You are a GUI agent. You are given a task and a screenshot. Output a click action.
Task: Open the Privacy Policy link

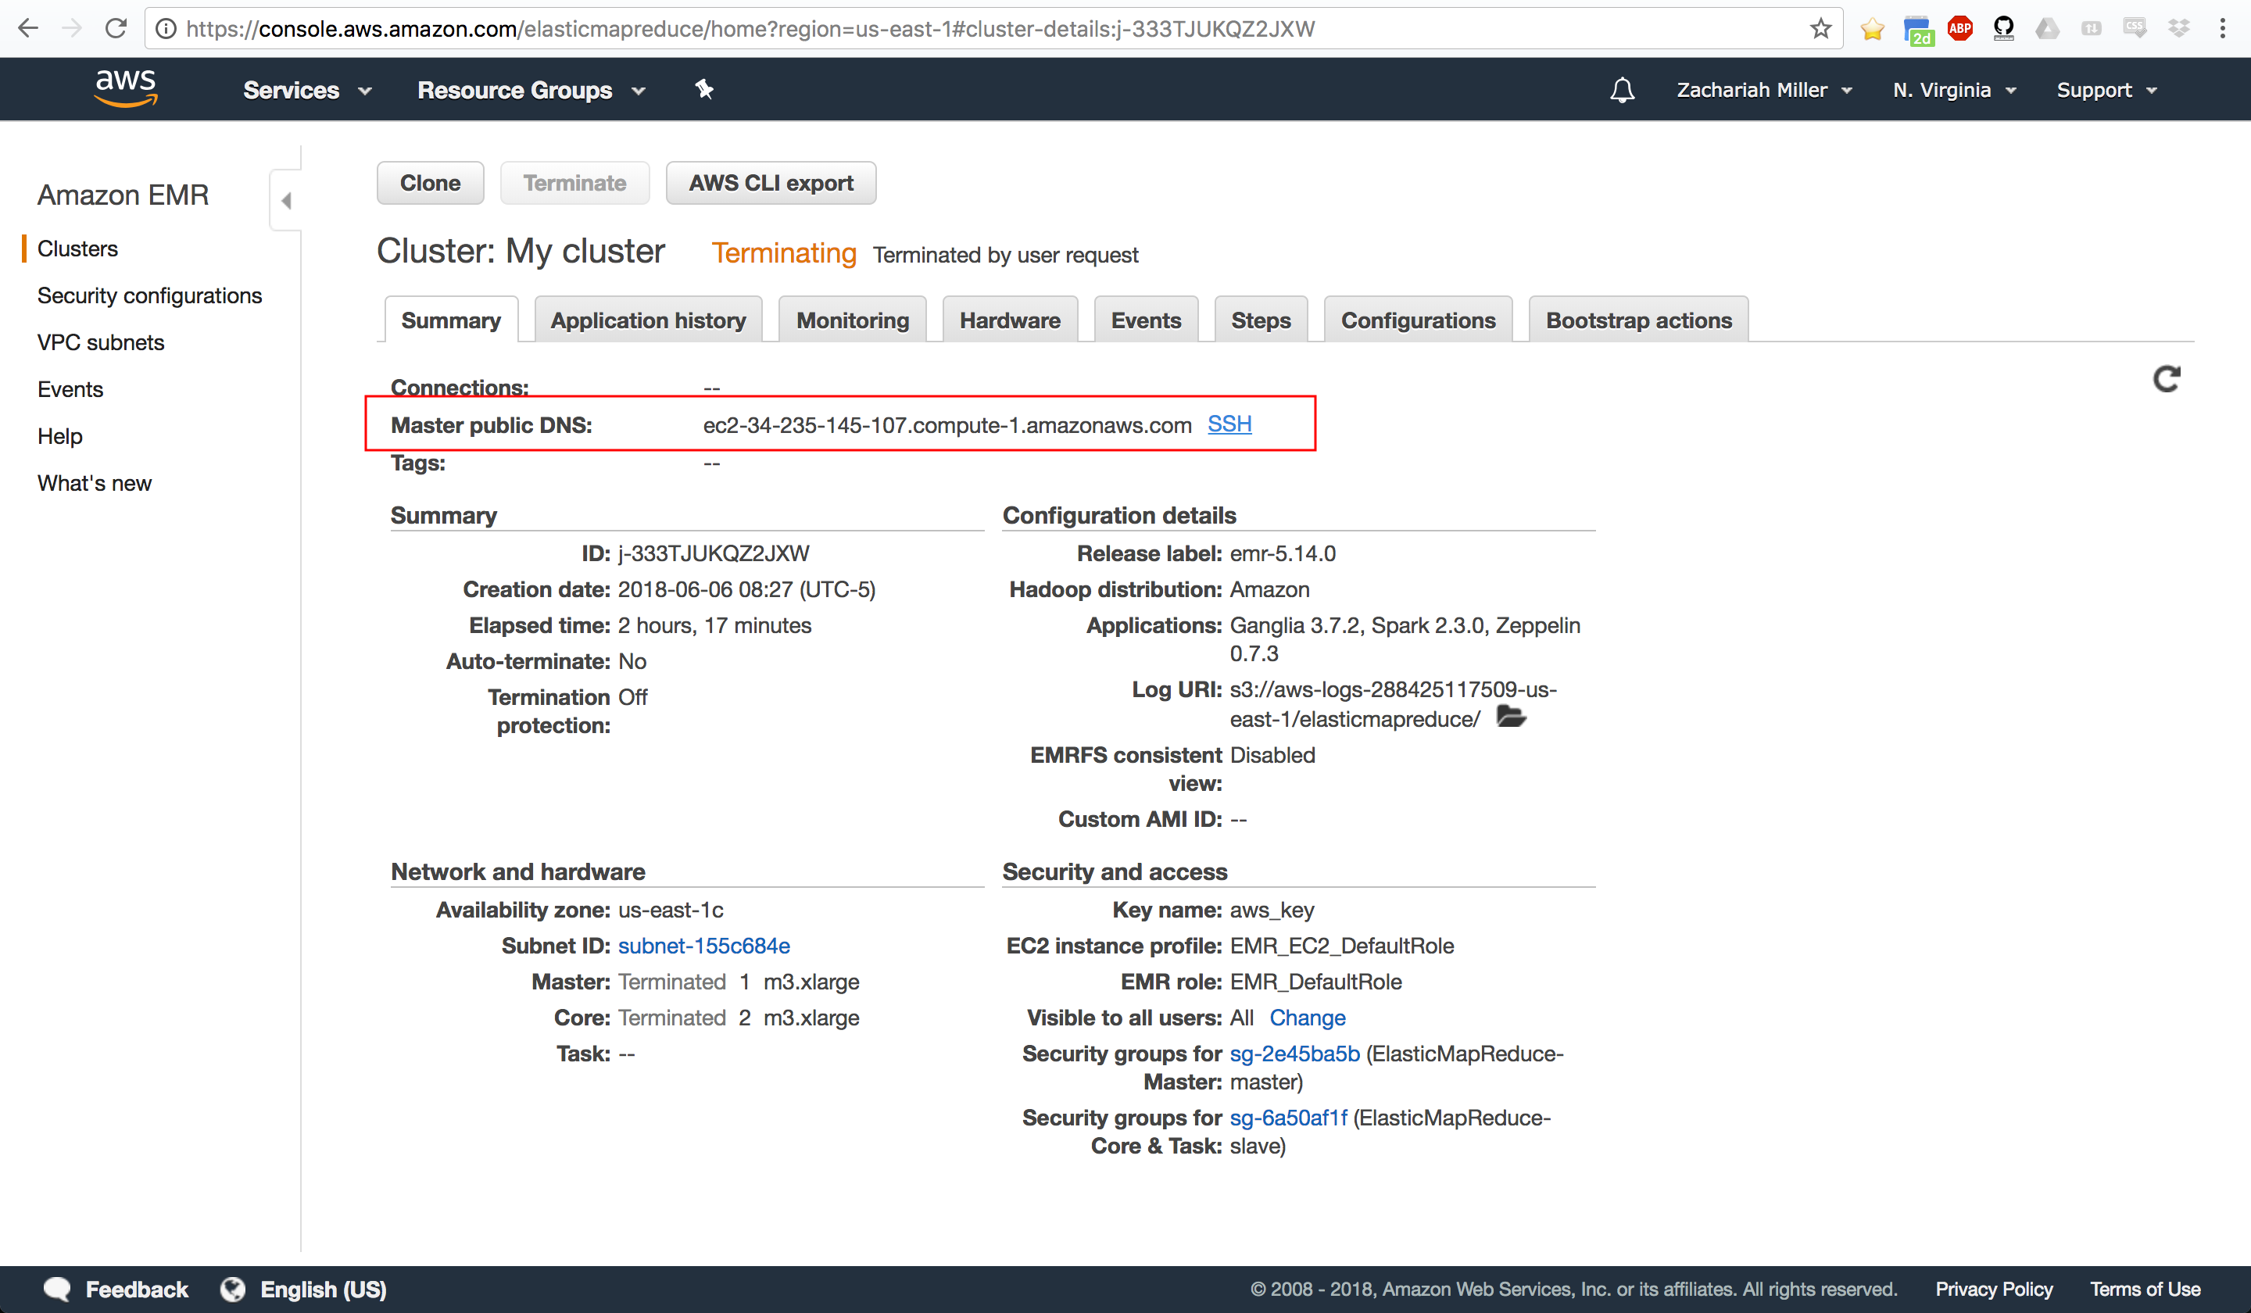(1994, 1289)
